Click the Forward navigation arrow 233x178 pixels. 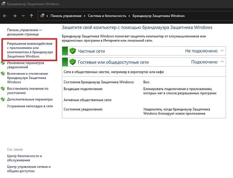pyautogui.click(x=14, y=16)
